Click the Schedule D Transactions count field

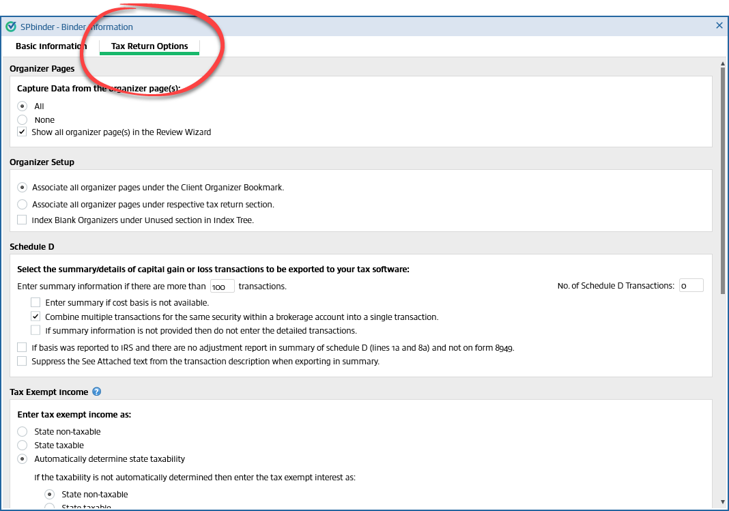tap(691, 285)
